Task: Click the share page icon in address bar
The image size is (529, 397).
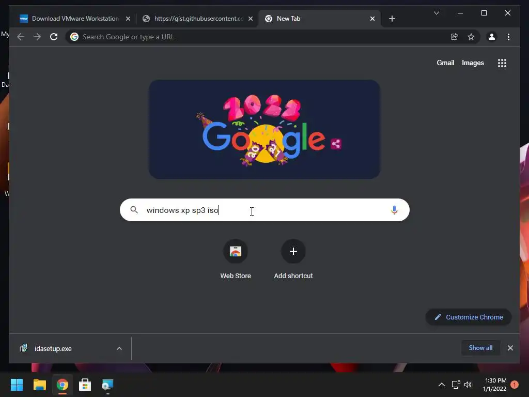Action: tap(455, 37)
